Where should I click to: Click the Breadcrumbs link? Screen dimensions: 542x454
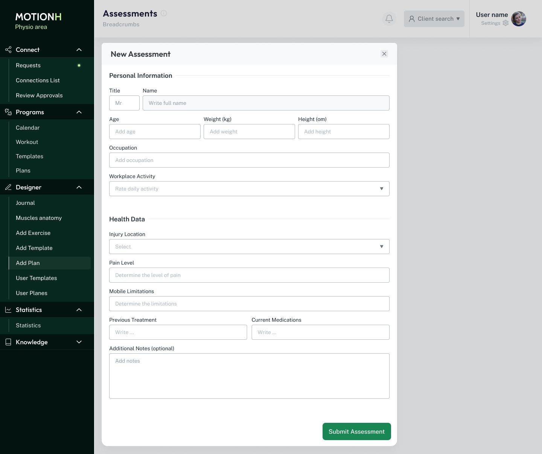tap(121, 24)
